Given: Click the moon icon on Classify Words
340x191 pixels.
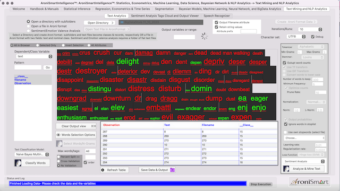Looking at the screenshot, I should click(x=18, y=163).
